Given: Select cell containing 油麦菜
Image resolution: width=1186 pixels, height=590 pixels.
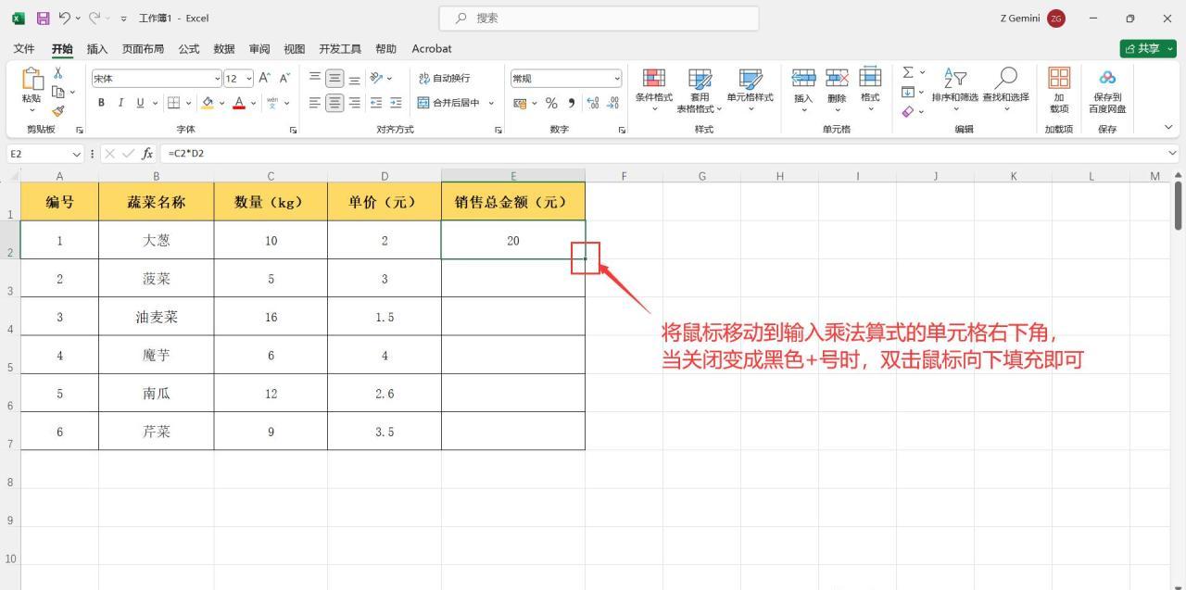Looking at the screenshot, I should tap(157, 317).
